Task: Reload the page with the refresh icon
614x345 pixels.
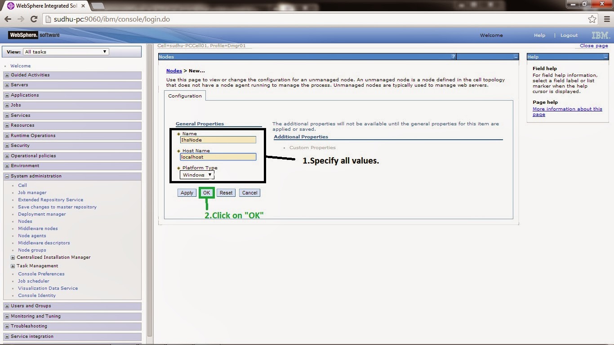Action: [x=34, y=19]
